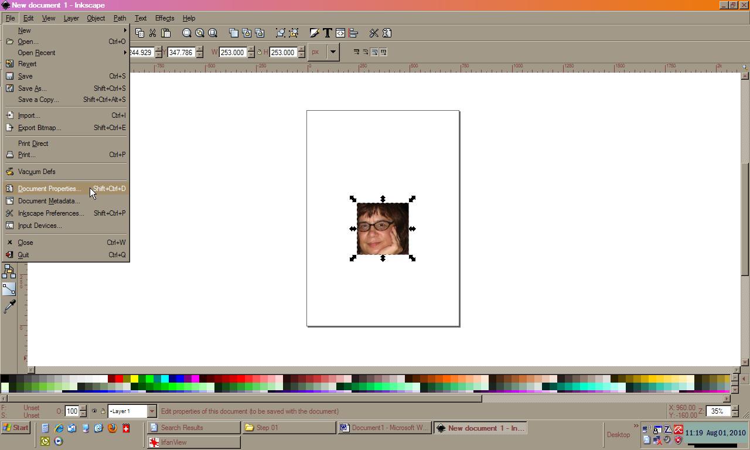Increase the W width spinner
Viewport: 750px width, 450px height.
(251, 49)
